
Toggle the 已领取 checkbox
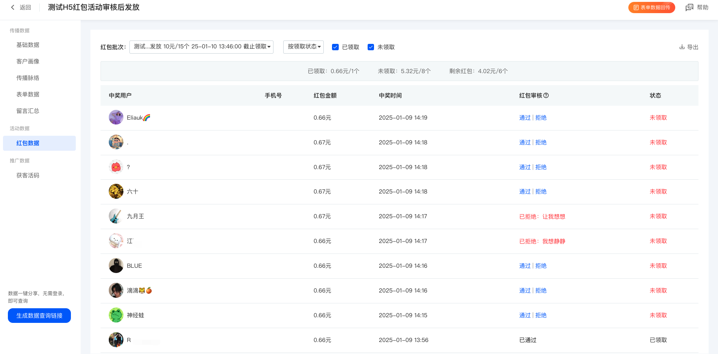click(335, 47)
